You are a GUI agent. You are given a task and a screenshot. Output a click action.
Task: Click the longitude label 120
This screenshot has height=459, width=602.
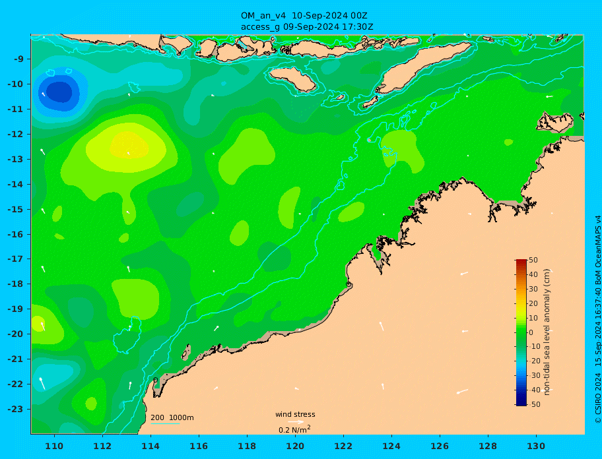pyautogui.click(x=295, y=446)
